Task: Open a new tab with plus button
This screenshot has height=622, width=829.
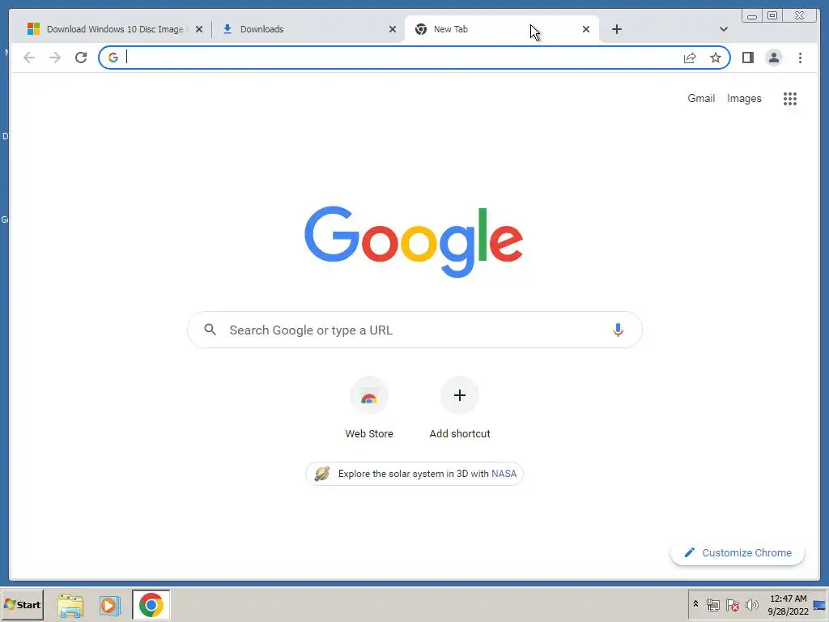Action: (x=616, y=29)
